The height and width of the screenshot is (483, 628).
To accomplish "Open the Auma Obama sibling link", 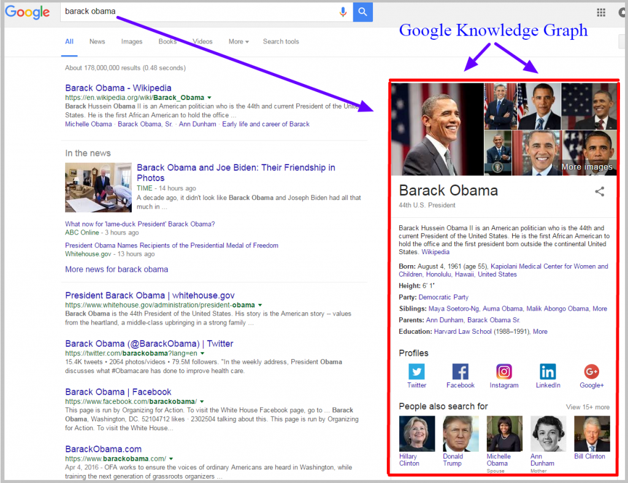I will [503, 309].
